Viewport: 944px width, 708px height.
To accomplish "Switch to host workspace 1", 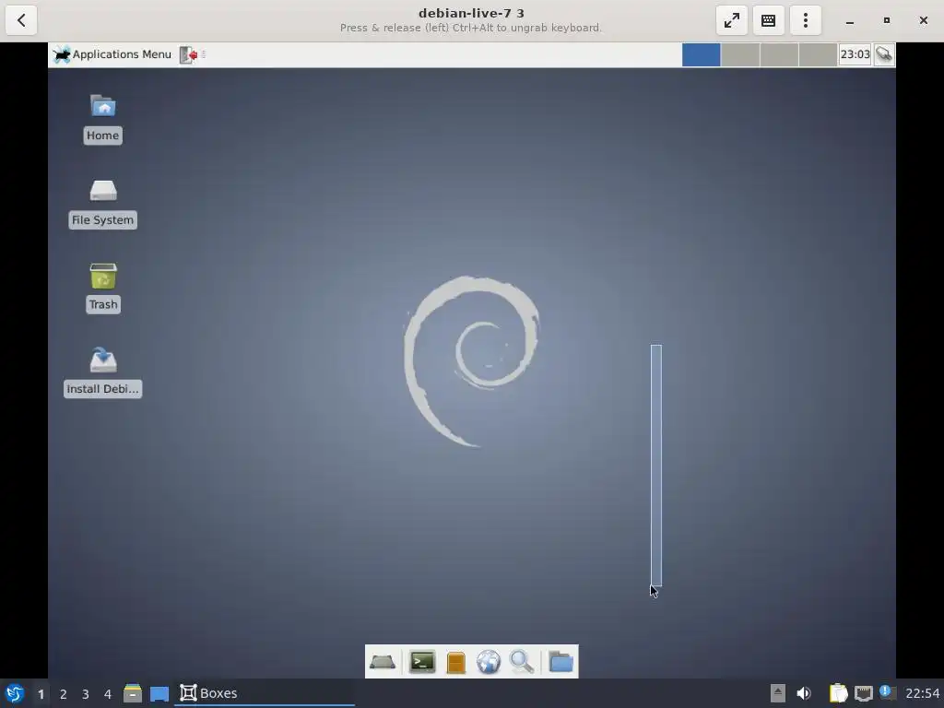I will point(41,694).
